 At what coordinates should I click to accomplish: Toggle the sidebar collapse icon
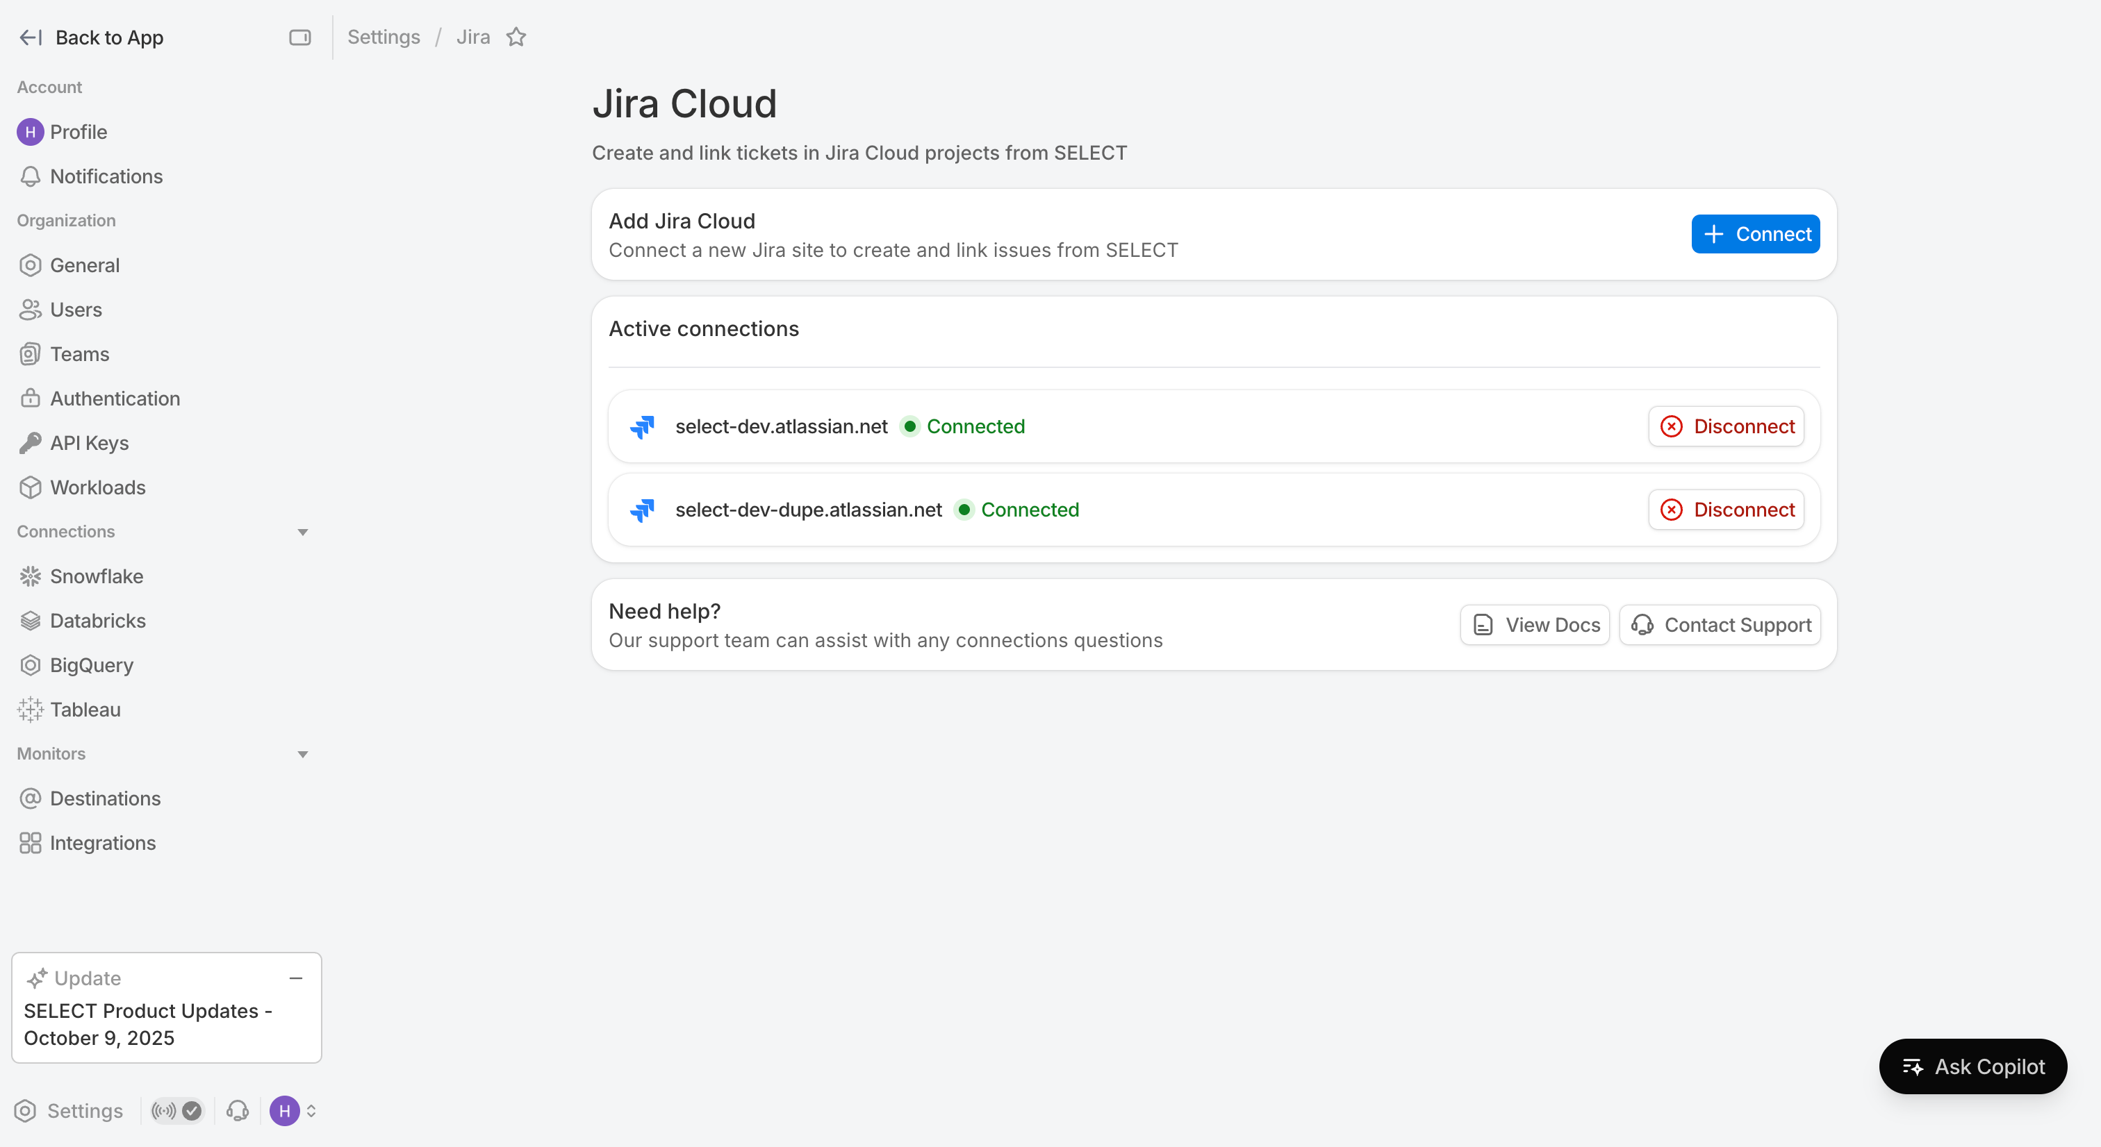299,37
